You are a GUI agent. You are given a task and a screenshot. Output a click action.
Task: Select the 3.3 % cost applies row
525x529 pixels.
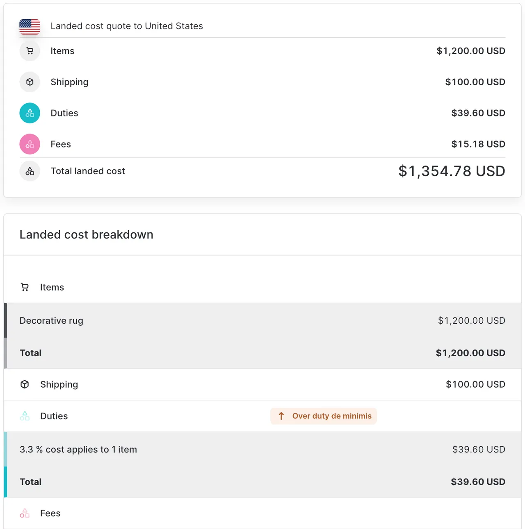78,449
